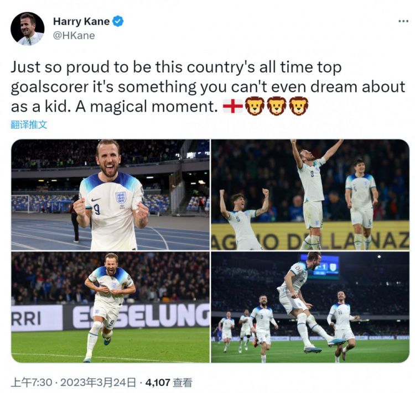Click the blue verified badge
Image resolution: width=415 pixels, height=393 pixels.
tap(118, 22)
